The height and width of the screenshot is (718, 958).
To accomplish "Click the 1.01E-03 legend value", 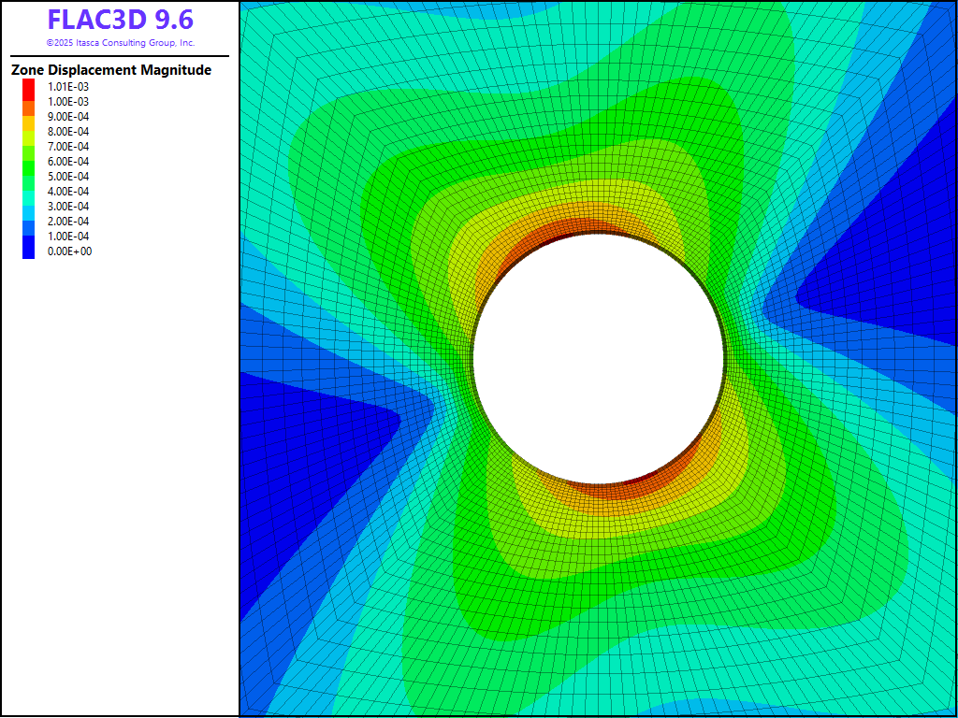I will [69, 87].
